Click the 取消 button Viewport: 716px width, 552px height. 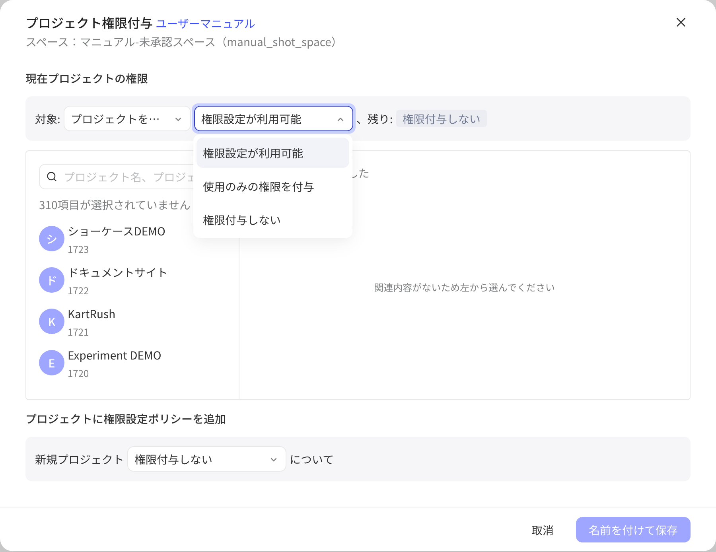tap(543, 530)
